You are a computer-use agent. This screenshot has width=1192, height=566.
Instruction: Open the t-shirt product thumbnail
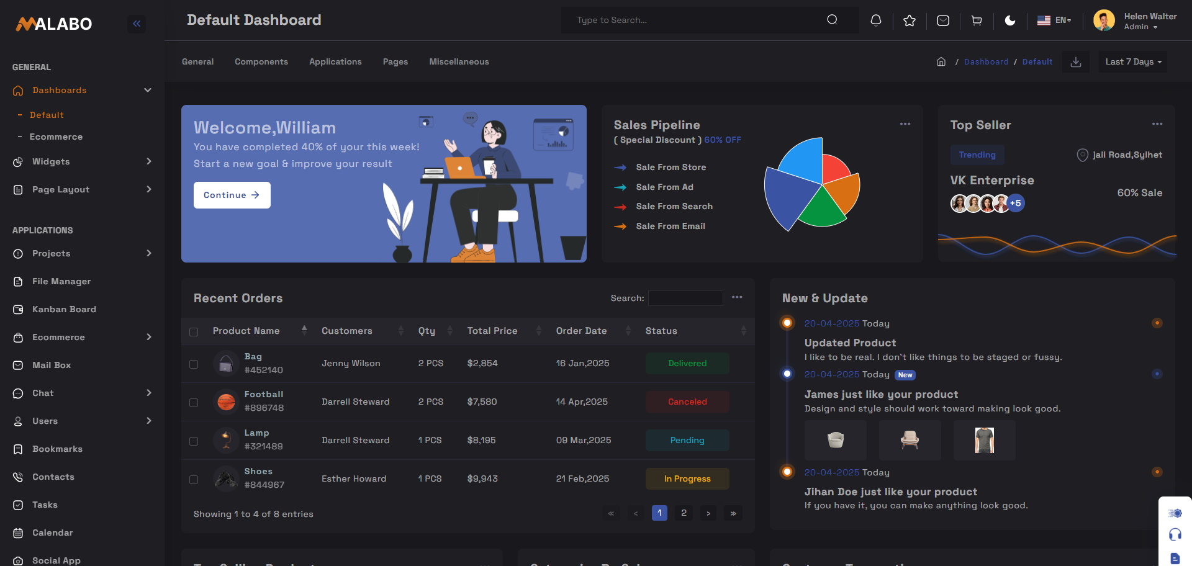985,440
